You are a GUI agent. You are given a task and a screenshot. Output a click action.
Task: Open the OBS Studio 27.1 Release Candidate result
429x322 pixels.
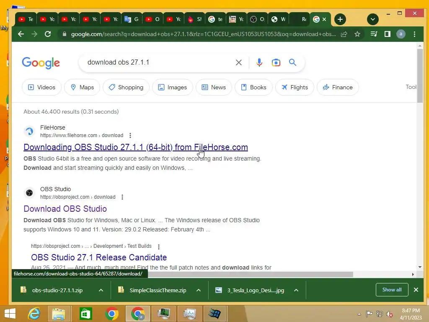[x=99, y=257]
